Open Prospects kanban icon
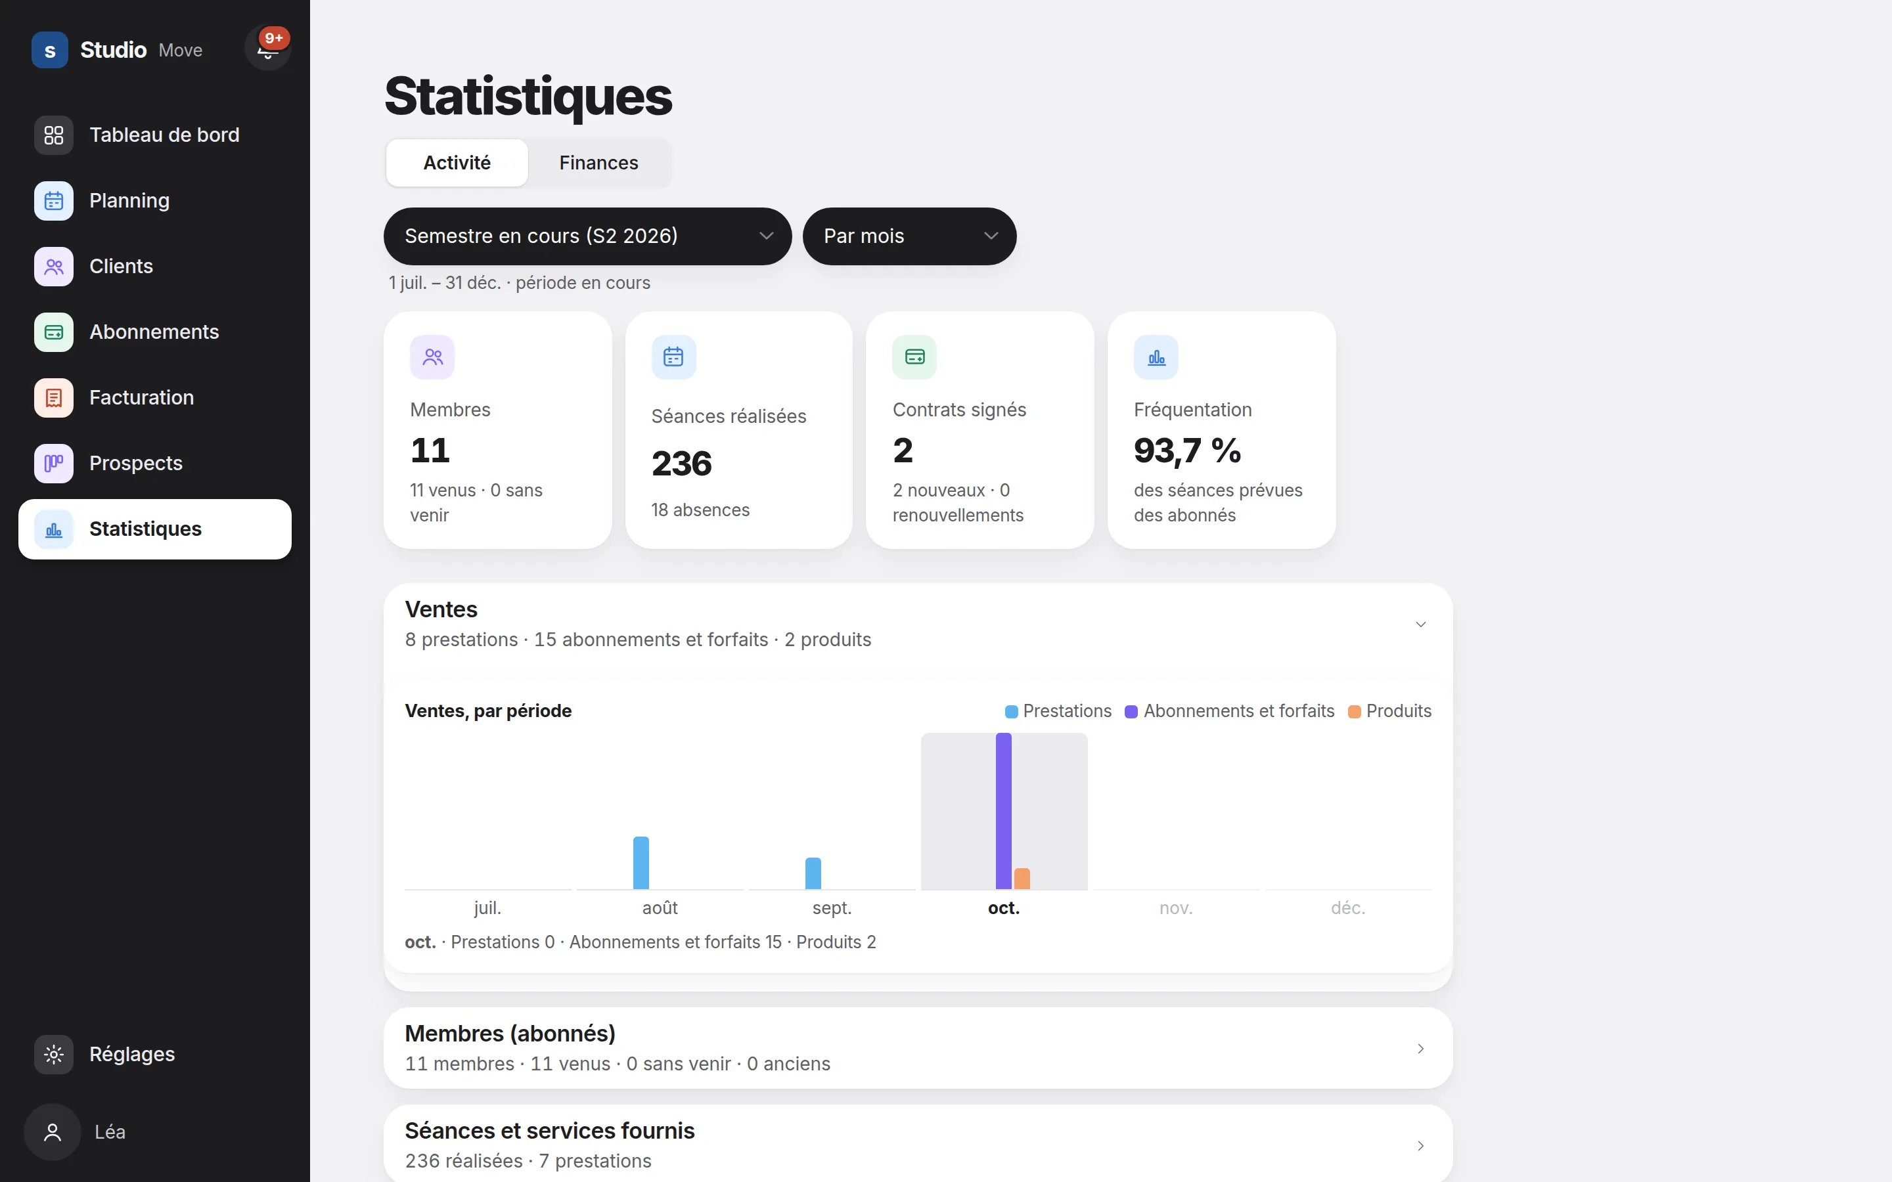 54,464
